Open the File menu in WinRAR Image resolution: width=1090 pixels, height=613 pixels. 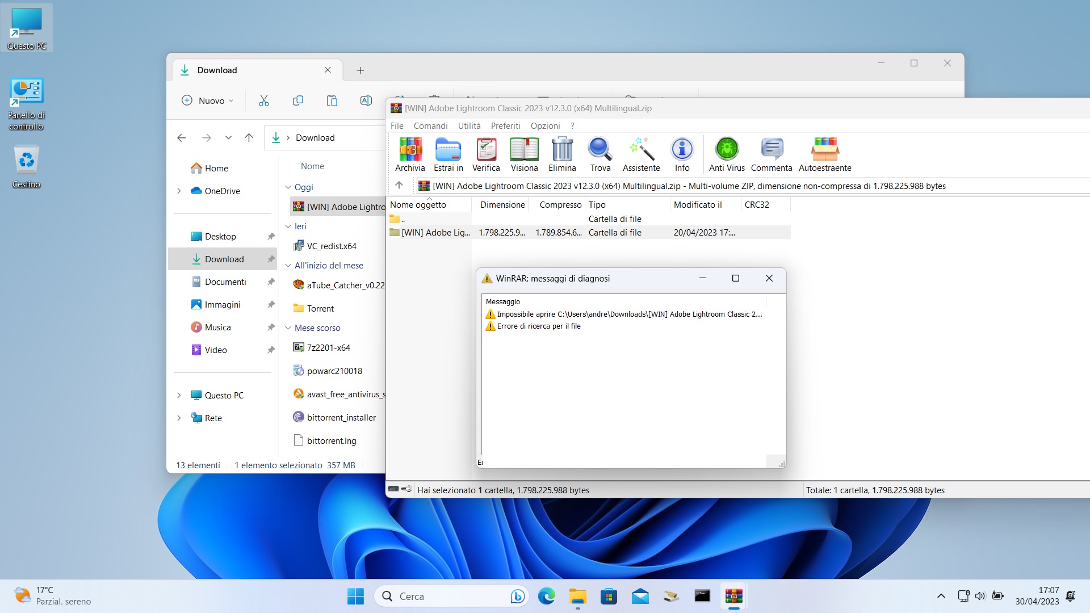pyautogui.click(x=397, y=125)
